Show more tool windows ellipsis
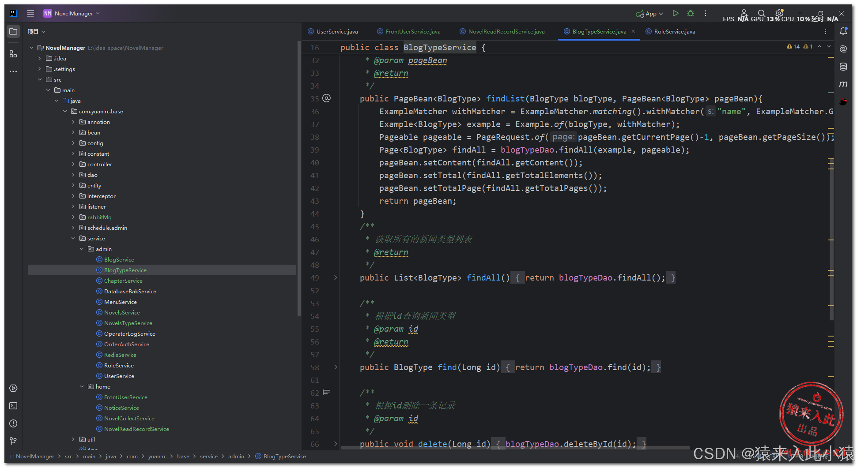Viewport: 857px width, 468px height. [x=13, y=71]
